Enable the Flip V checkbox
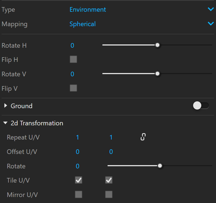216x203 pixels. point(74,88)
